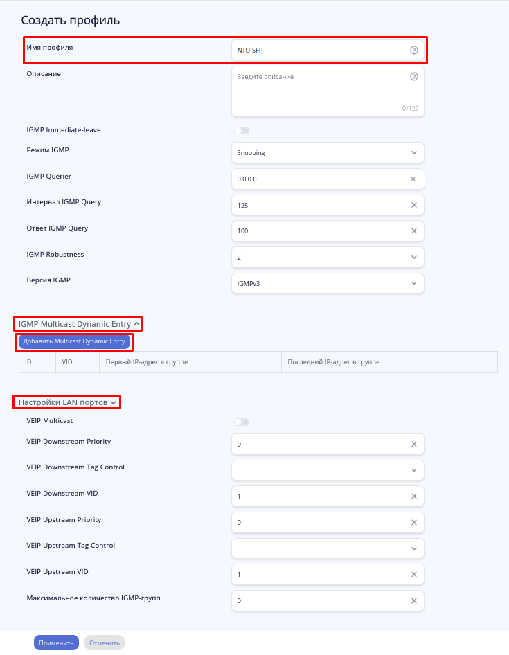
Task: Enable the VEIP Multicast switch
Action: click(x=241, y=422)
